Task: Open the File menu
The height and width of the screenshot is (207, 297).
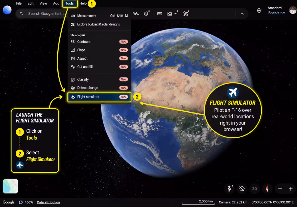Action: [x=19, y=4]
